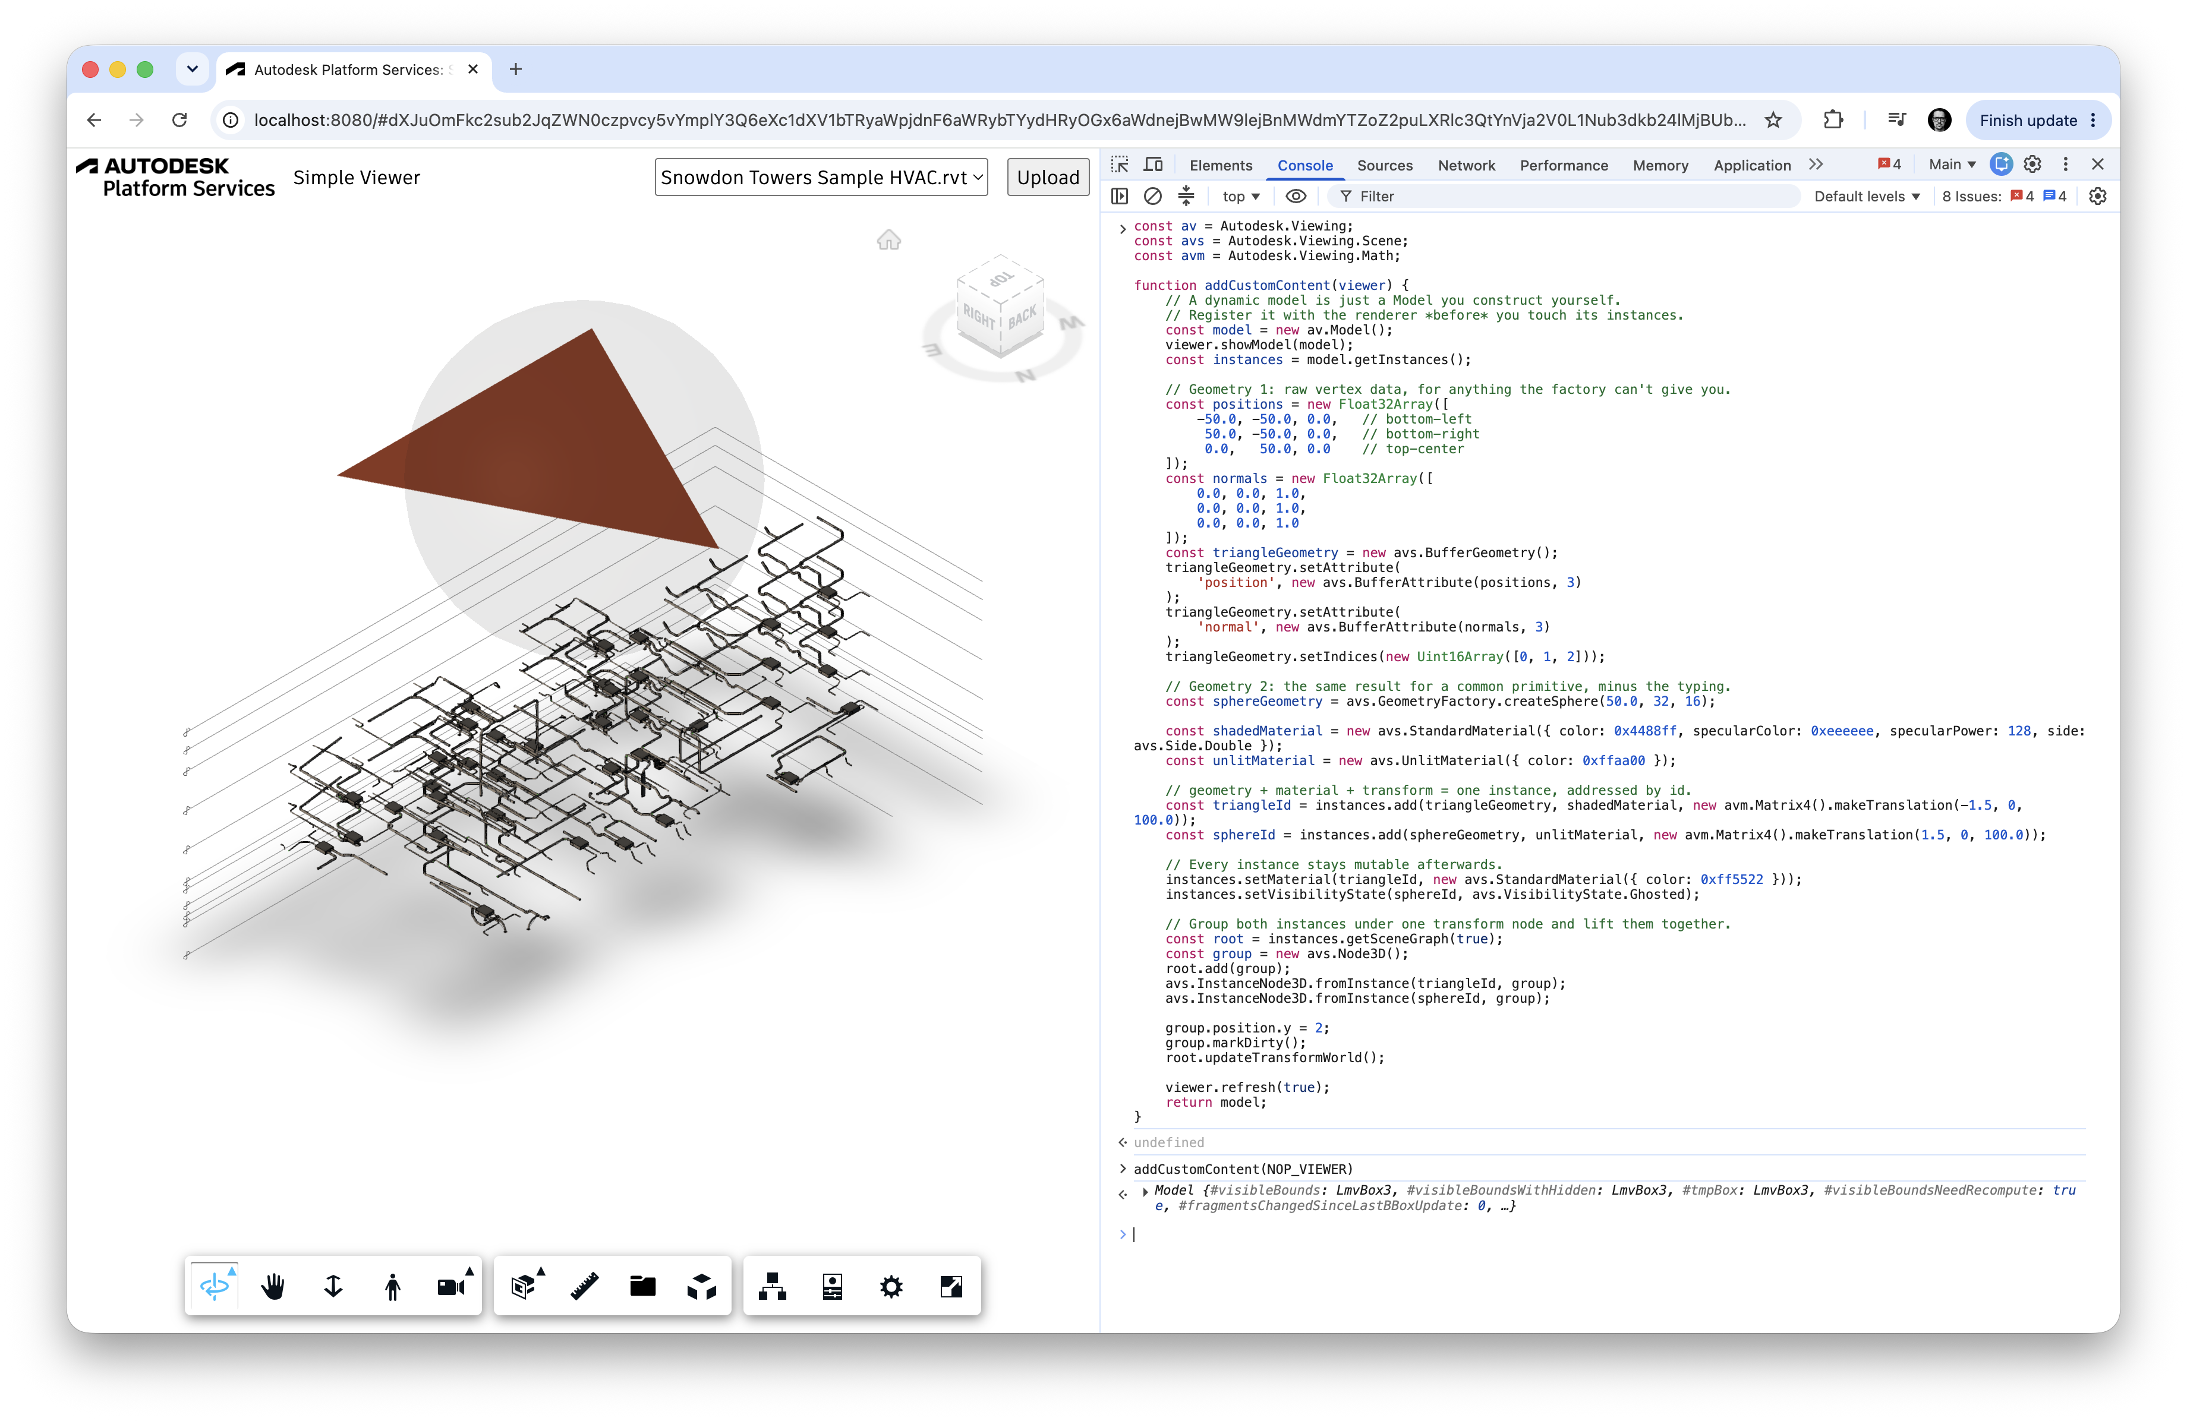Open DevTools customize kebab menu

tap(2066, 165)
